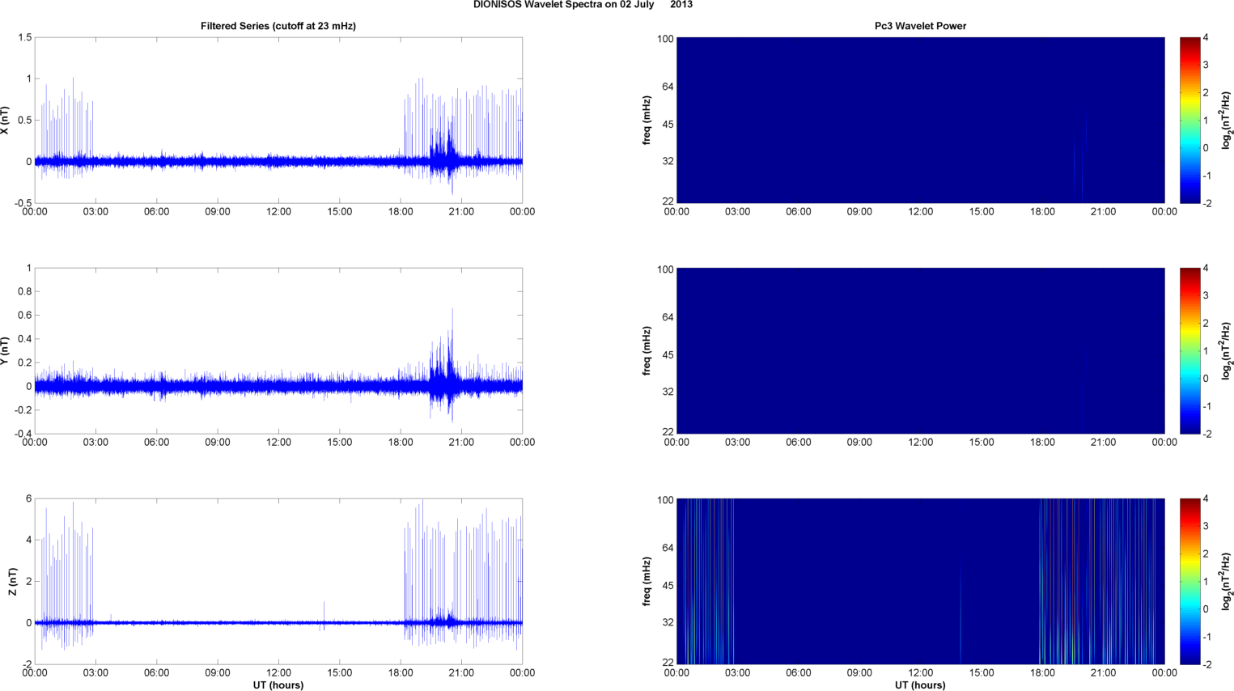The width and height of the screenshot is (1234, 691).
Task: Click the 32 frequency tick on bottom spectrogram
Action: click(668, 622)
